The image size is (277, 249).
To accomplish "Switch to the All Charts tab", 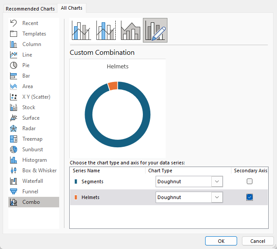I will [71, 8].
